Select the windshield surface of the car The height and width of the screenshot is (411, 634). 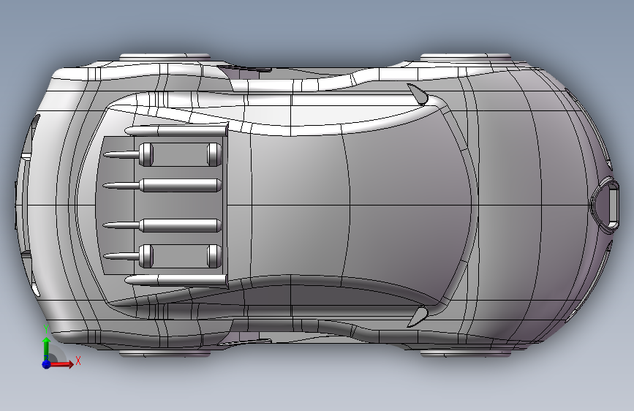[408, 205]
